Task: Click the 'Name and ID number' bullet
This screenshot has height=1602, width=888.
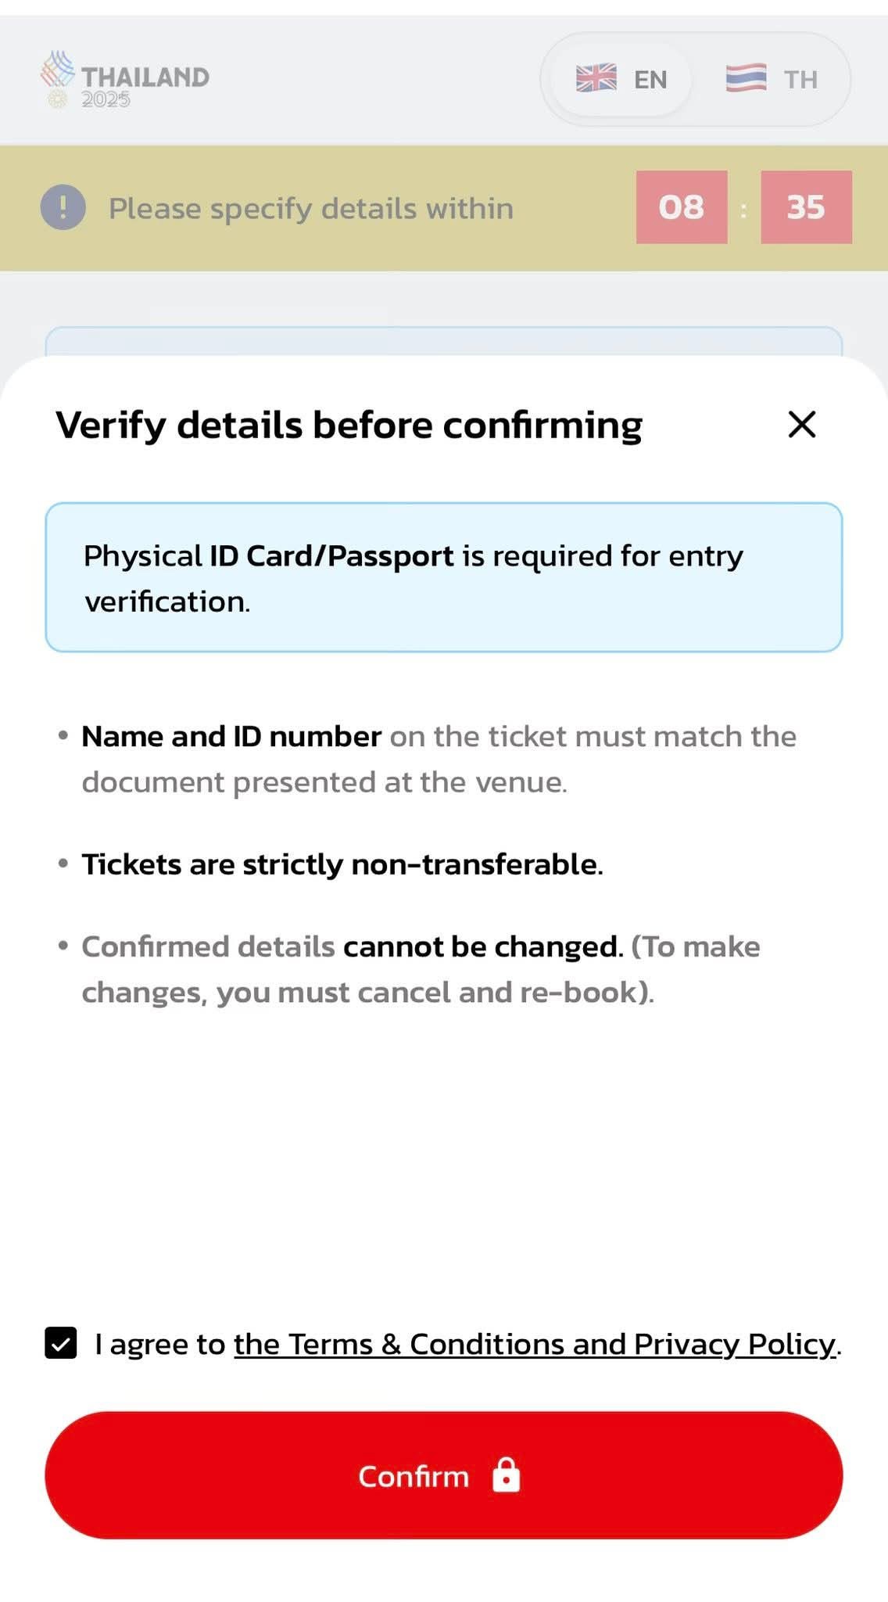Action: click(x=231, y=737)
